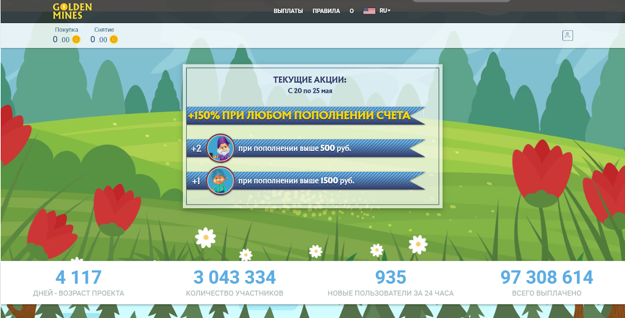This screenshot has height=318, width=625.
Task: Click the teal-cap gnome avatar
Action: pyautogui.click(x=221, y=181)
